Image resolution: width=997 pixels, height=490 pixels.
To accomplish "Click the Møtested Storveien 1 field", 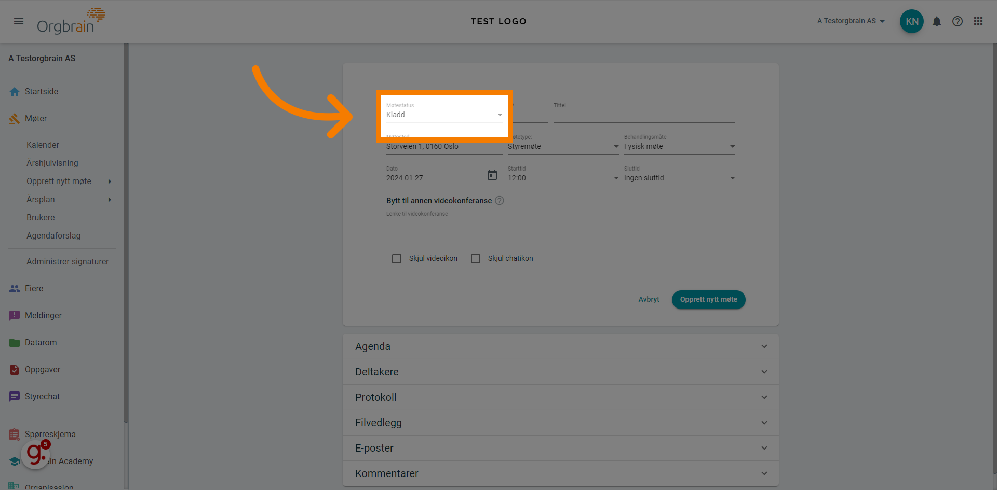I will [x=444, y=147].
